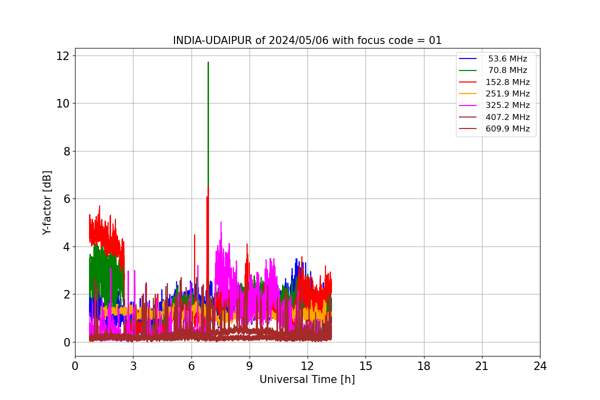Click the x-axis tick label 18
Screen dimensions: 600x400
click(x=424, y=366)
